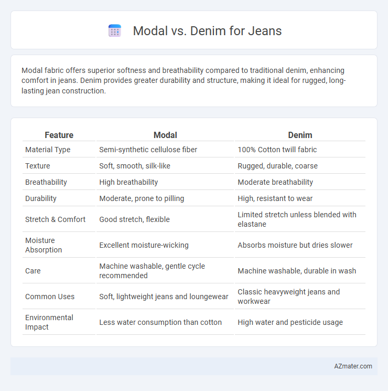Click 'Soft, smooth, silk-like' cell
Screen dimensions: 388x391
coord(135,166)
